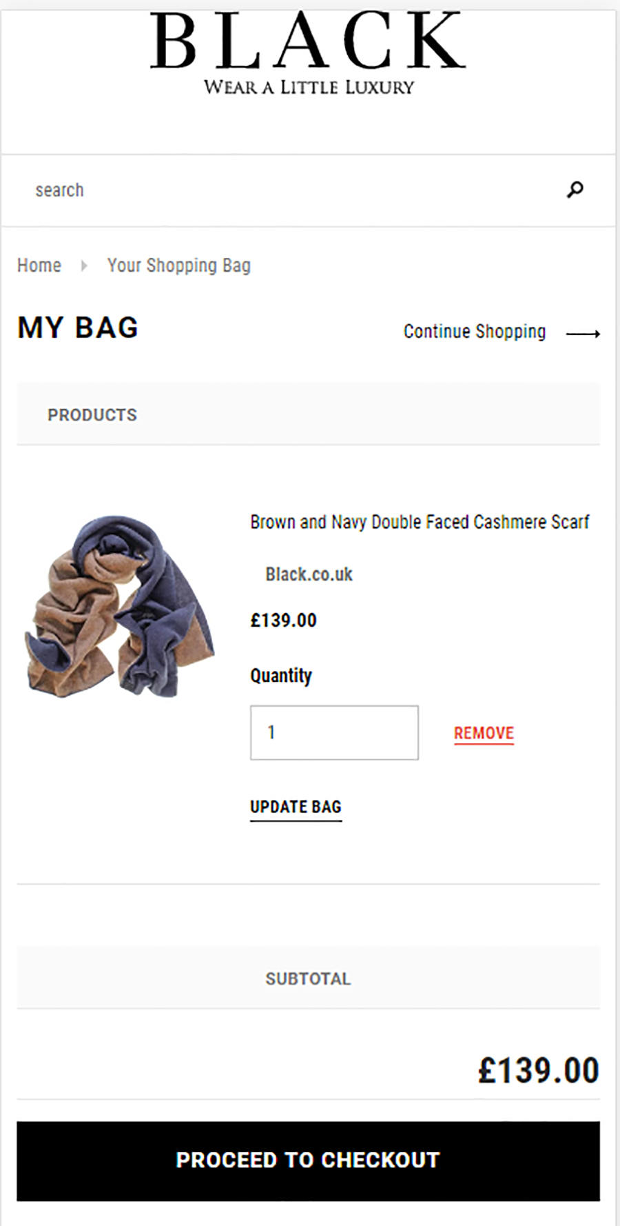Click the MY BAG heading
The width and height of the screenshot is (620, 1226).
click(x=78, y=328)
